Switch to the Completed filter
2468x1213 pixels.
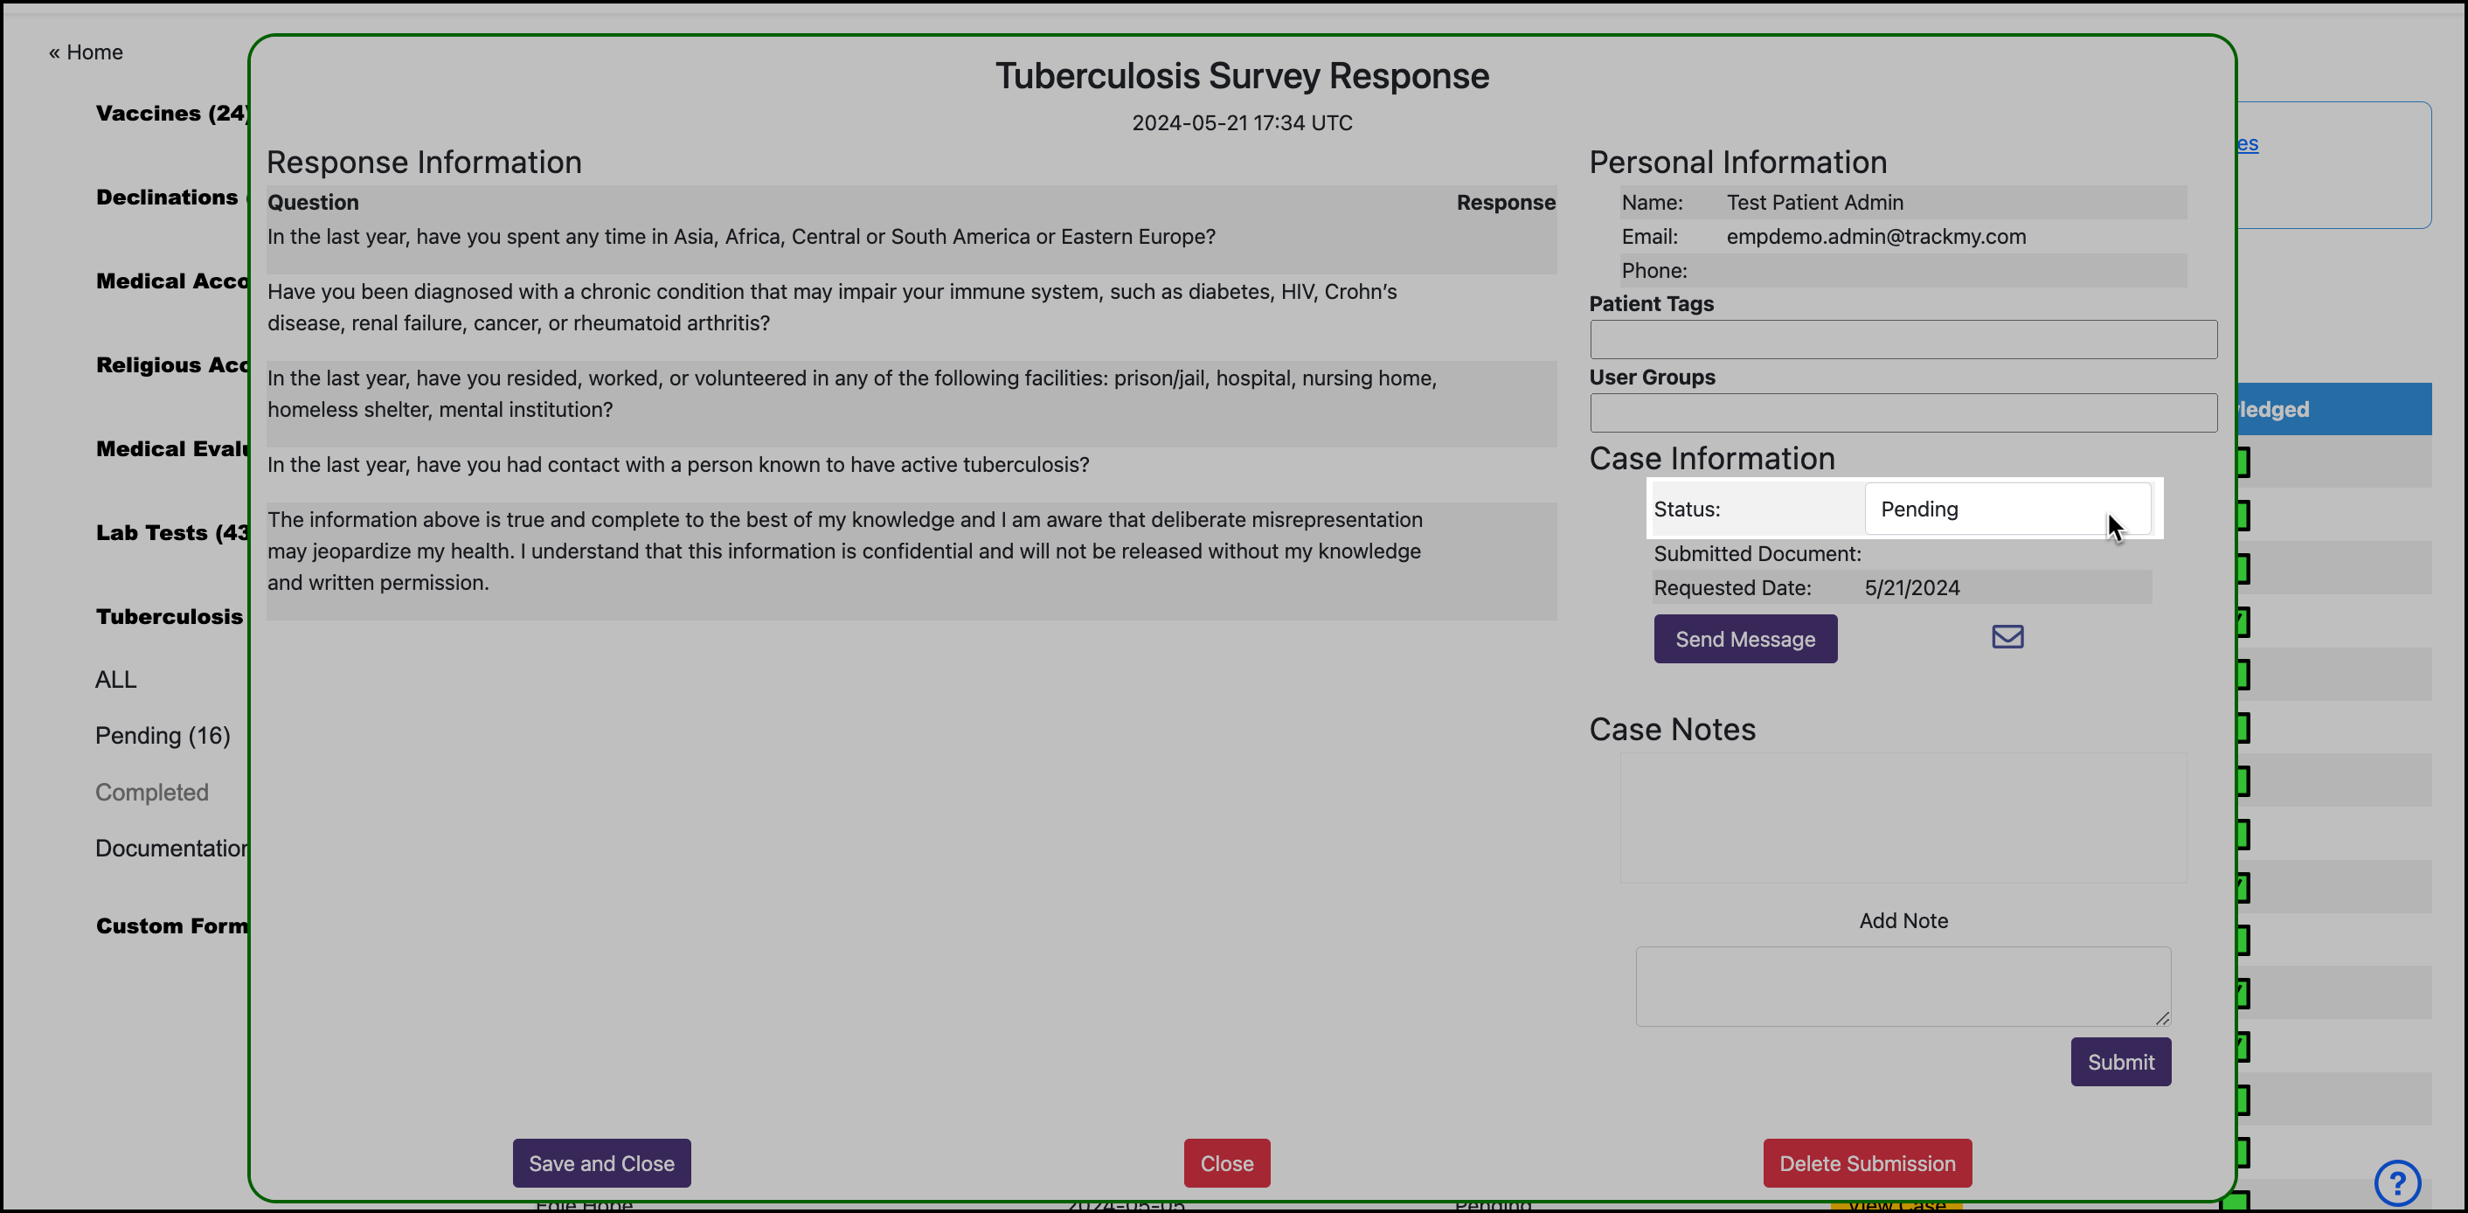click(x=151, y=793)
